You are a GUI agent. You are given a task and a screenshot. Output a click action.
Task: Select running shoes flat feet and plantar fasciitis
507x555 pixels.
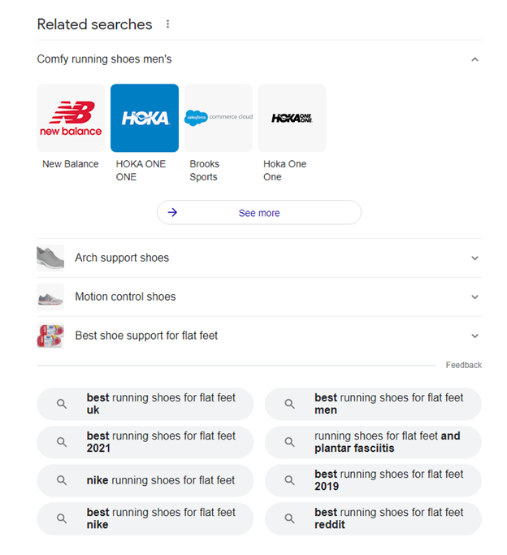tap(373, 442)
